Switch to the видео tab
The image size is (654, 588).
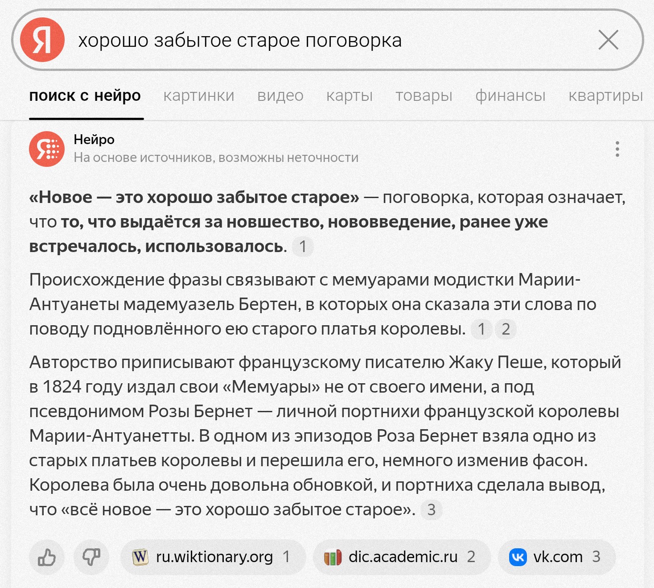click(x=280, y=95)
